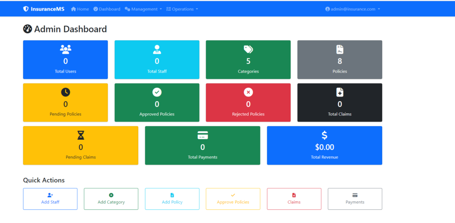
Task: Click the Categories label on green card
Action: [248, 71]
